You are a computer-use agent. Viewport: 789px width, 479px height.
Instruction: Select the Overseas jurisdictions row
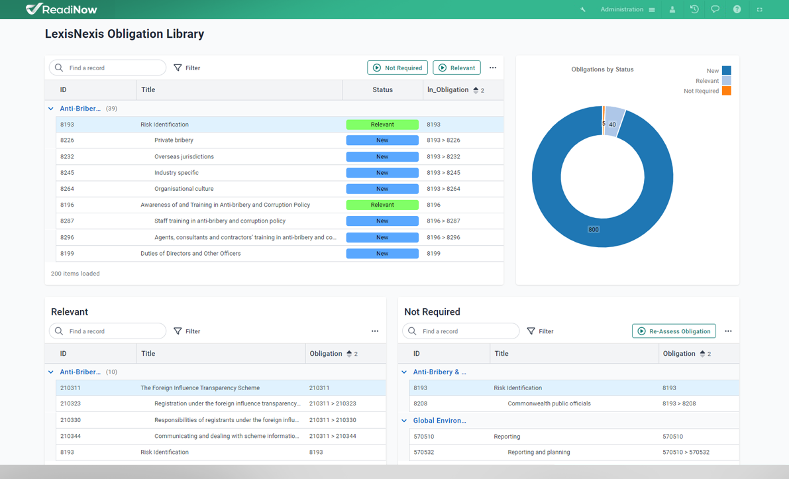point(280,156)
